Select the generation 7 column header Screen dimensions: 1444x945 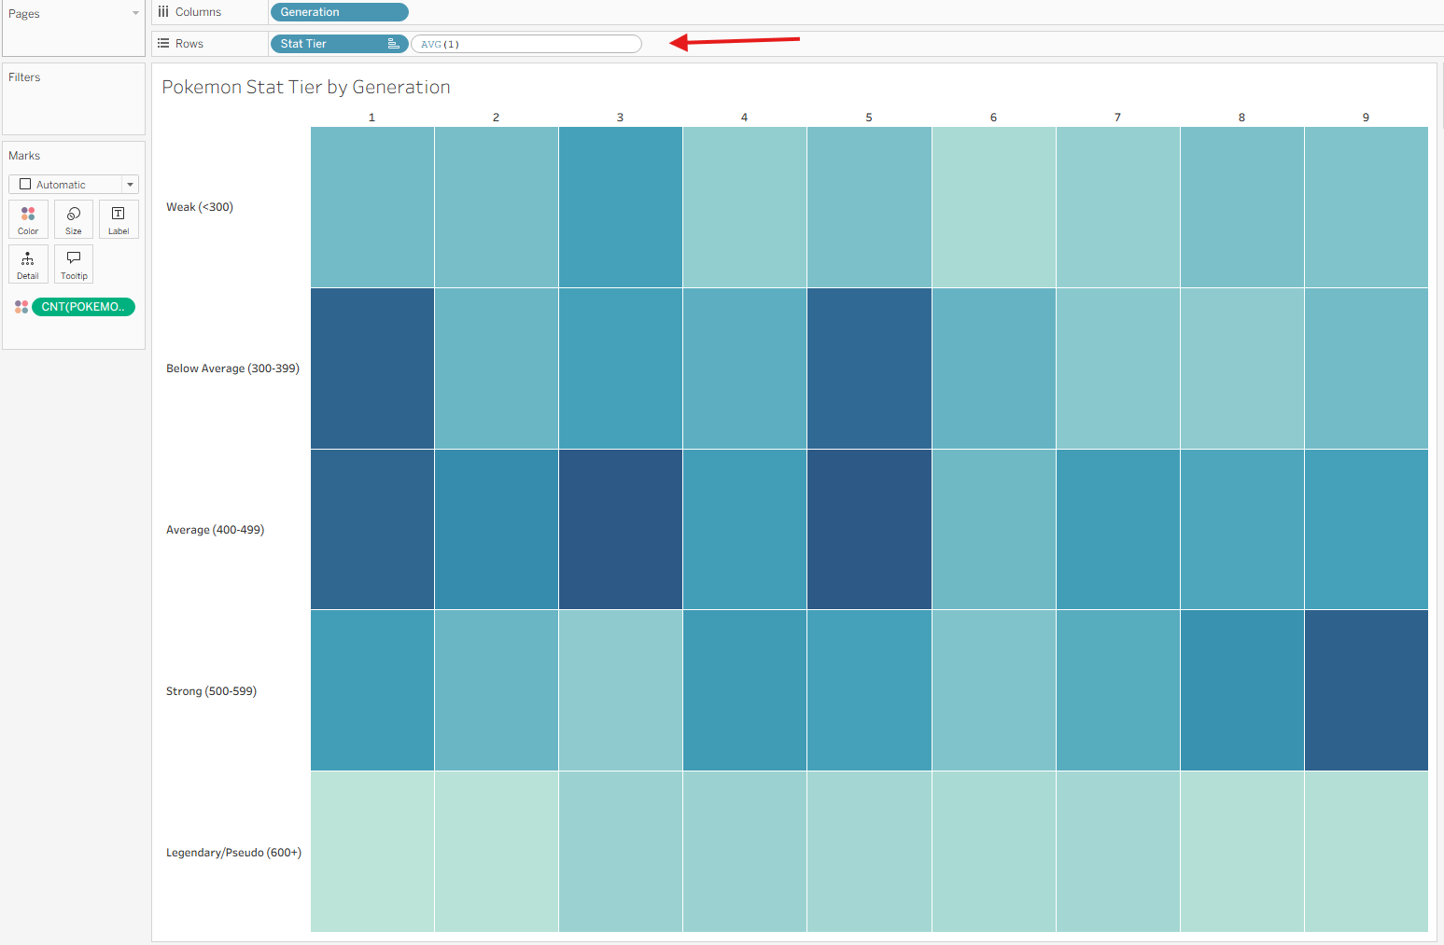(x=1117, y=118)
